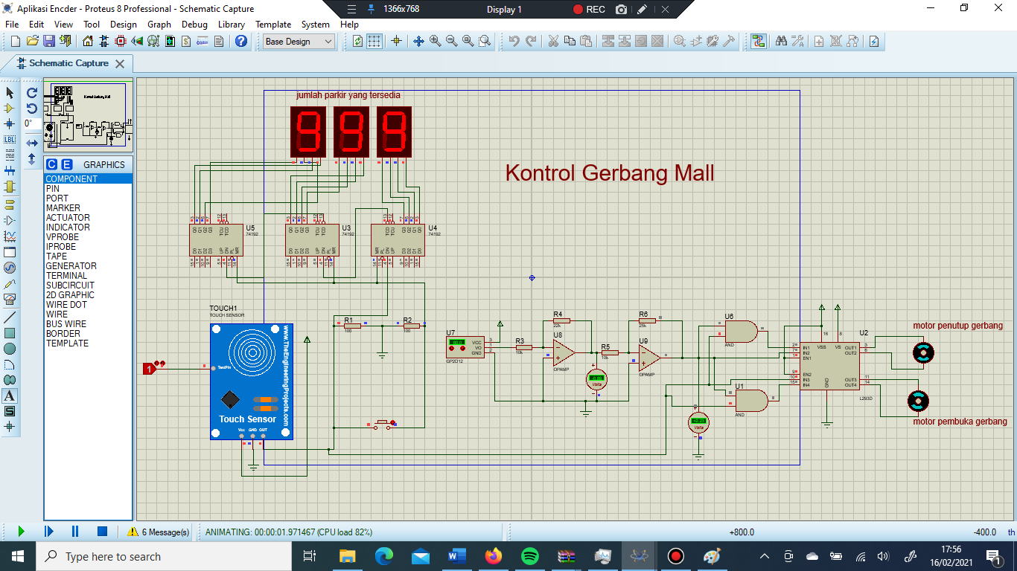The image size is (1017, 571).
Task: Click the schematic overview thumbnail panel
Action: click(x=88, y=115)
